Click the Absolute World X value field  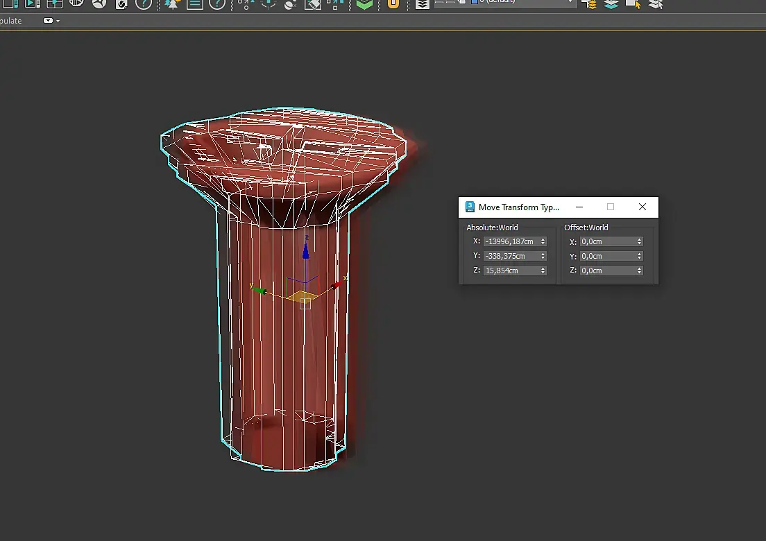510,241
